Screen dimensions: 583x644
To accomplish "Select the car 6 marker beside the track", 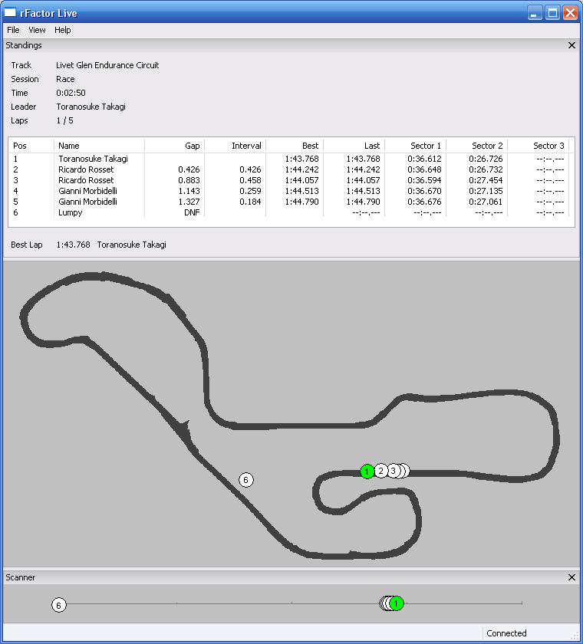I will coord(246,480).
